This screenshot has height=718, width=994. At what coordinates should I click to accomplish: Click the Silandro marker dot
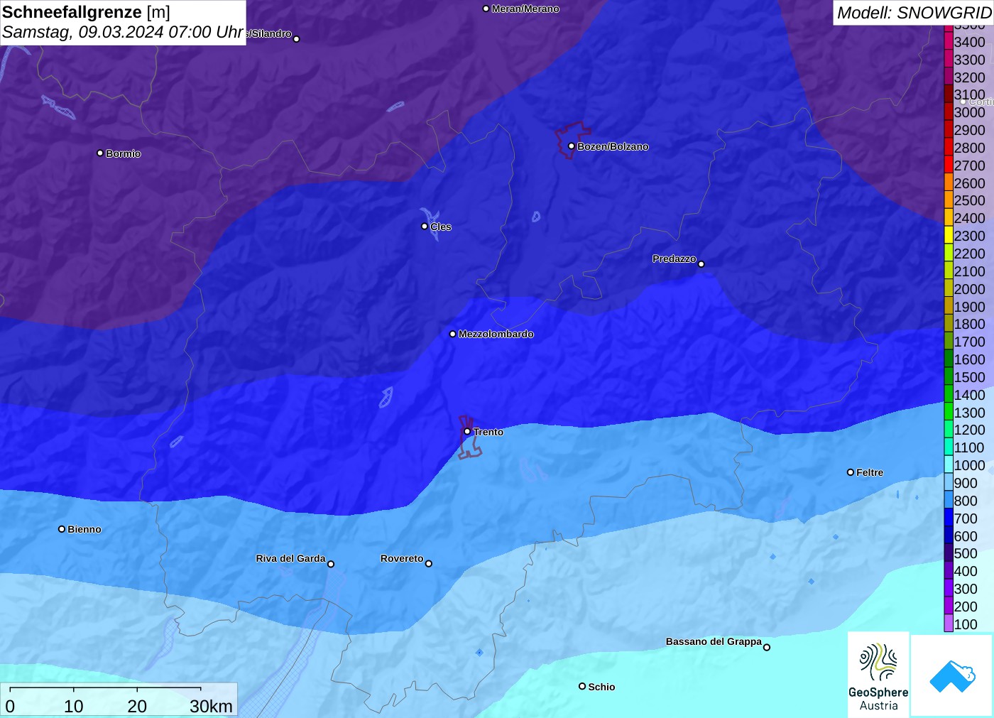point(297,39)
